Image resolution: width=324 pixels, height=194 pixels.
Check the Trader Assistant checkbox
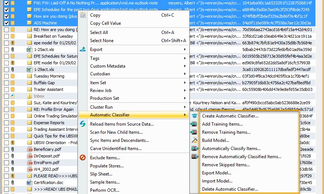tap(6, 89)
